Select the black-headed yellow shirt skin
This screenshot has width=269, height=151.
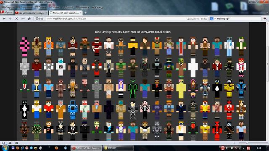tap(133, 47)
